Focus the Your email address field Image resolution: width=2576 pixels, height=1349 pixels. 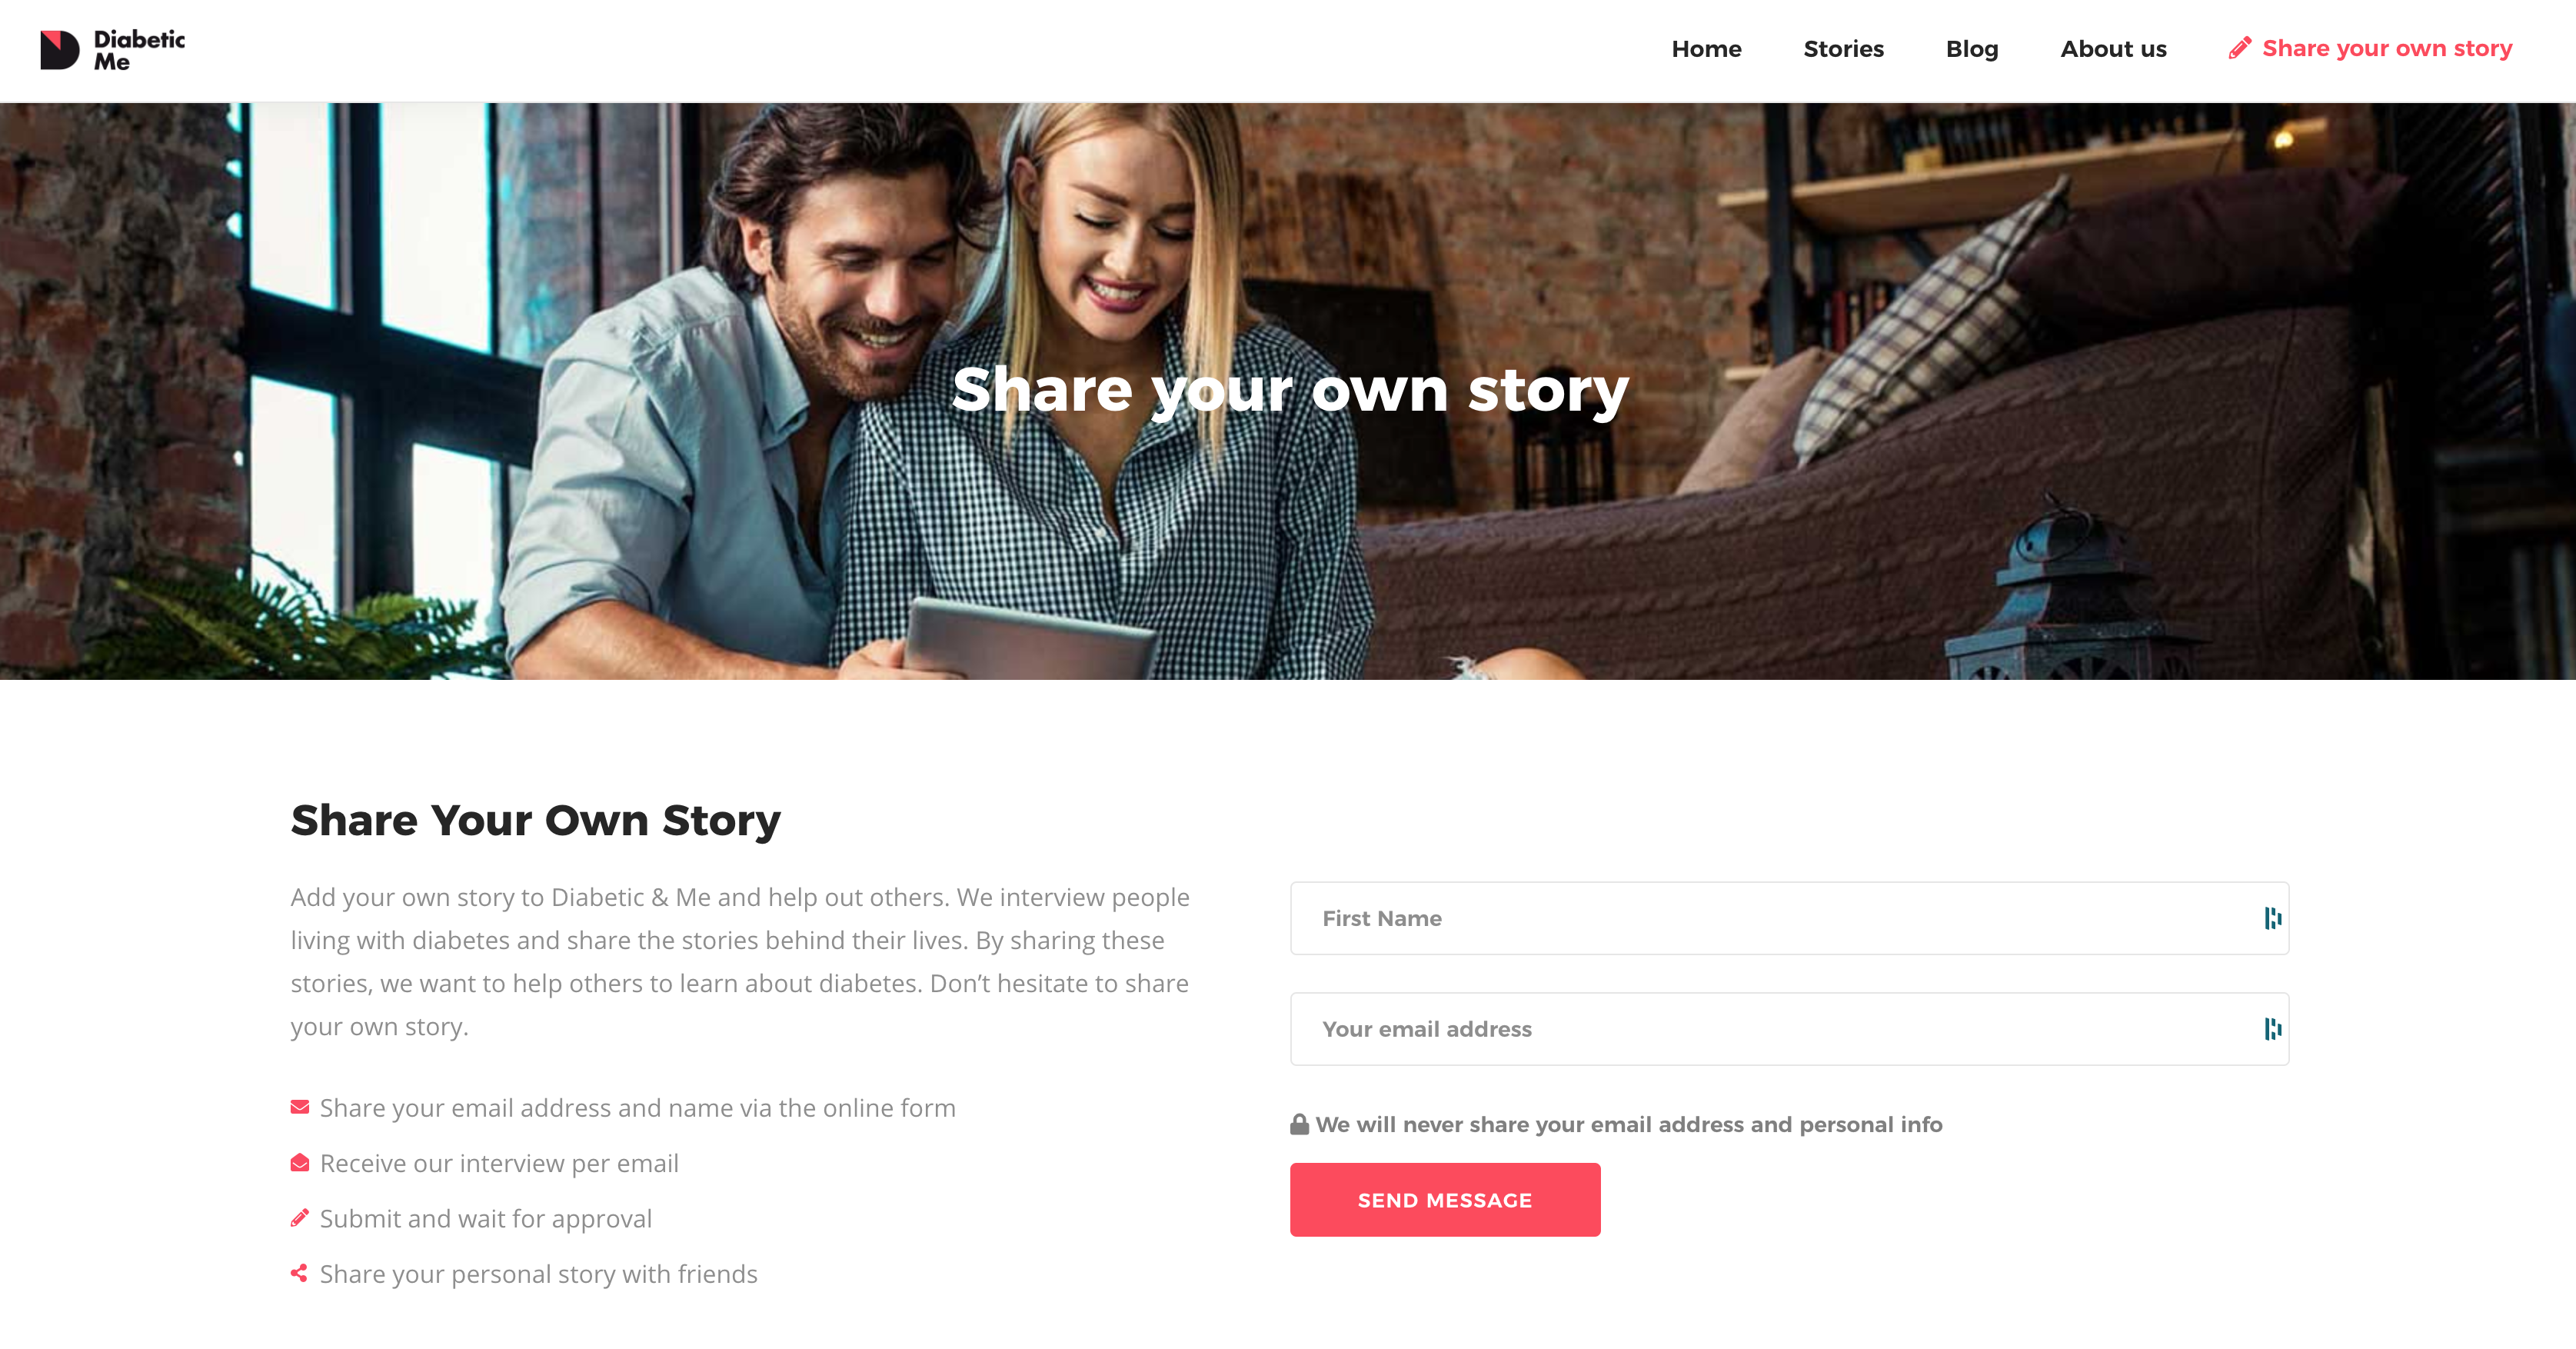click(x=1789, y=1029)
